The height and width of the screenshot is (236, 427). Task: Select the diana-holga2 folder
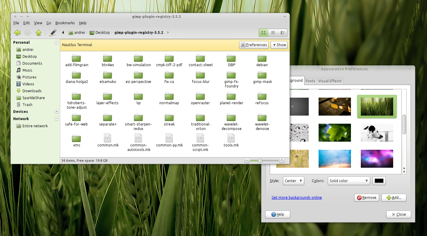pyautogui.click(x=77, y=78)
